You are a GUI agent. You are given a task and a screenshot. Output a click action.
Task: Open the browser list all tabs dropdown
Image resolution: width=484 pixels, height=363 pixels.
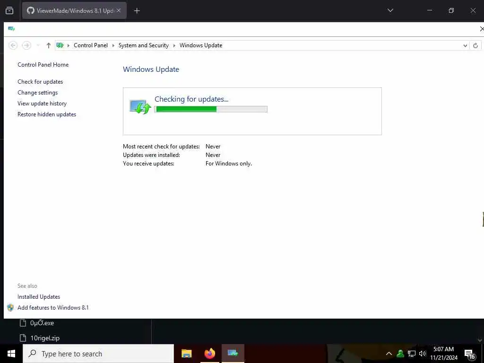390,10
